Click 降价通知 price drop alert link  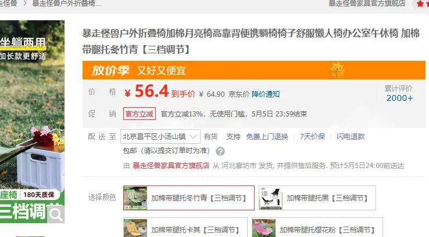266,94
